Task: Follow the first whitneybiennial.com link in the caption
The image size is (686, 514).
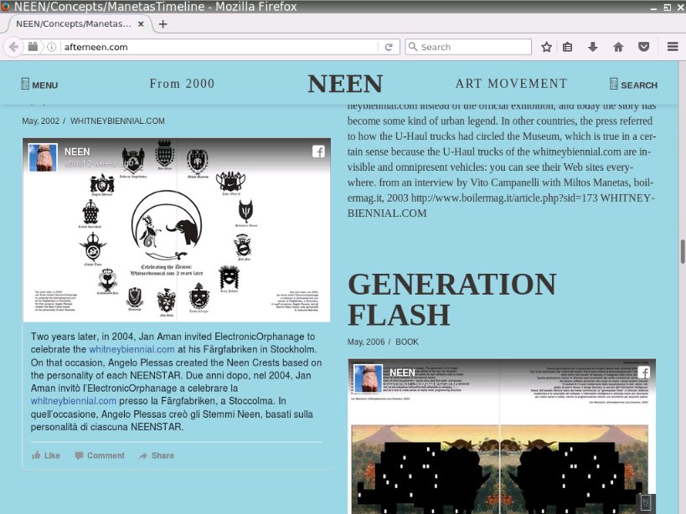Action: 132,349
